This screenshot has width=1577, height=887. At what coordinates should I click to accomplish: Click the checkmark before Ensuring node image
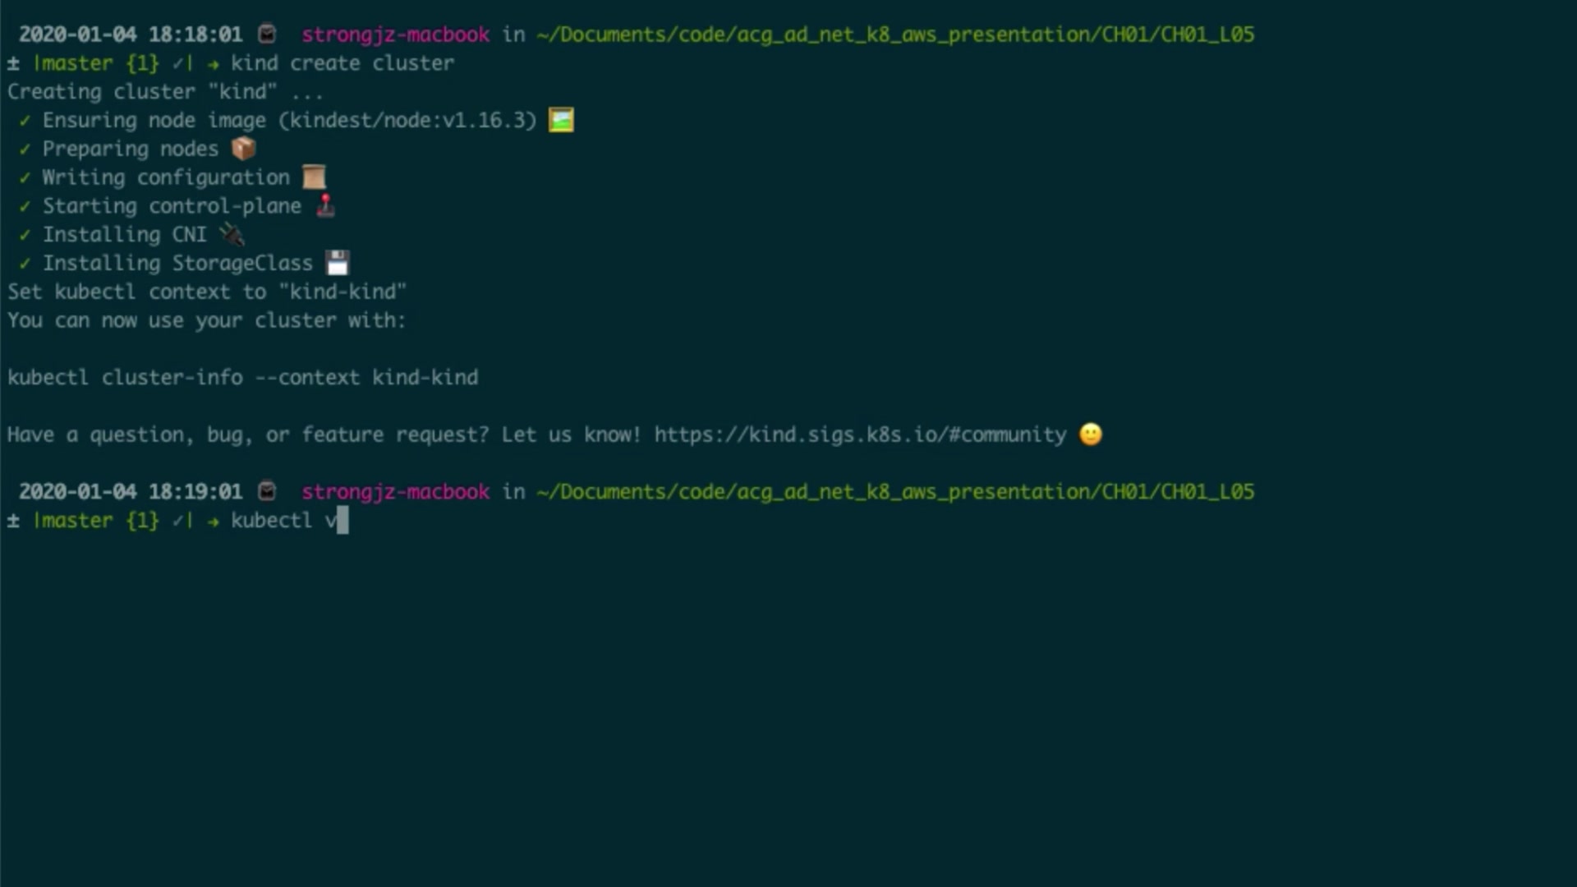pos(25,121)
